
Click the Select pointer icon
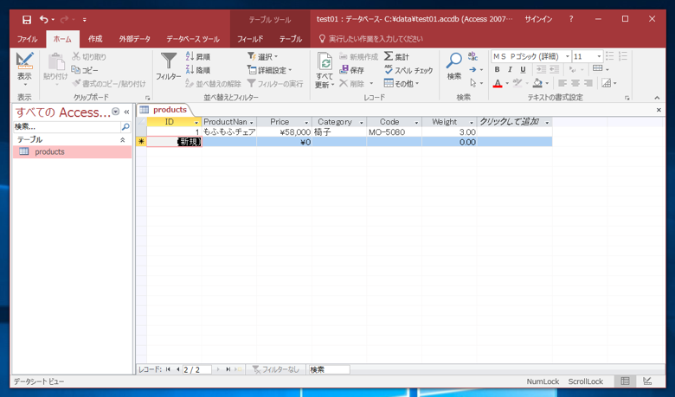[473, 83]
